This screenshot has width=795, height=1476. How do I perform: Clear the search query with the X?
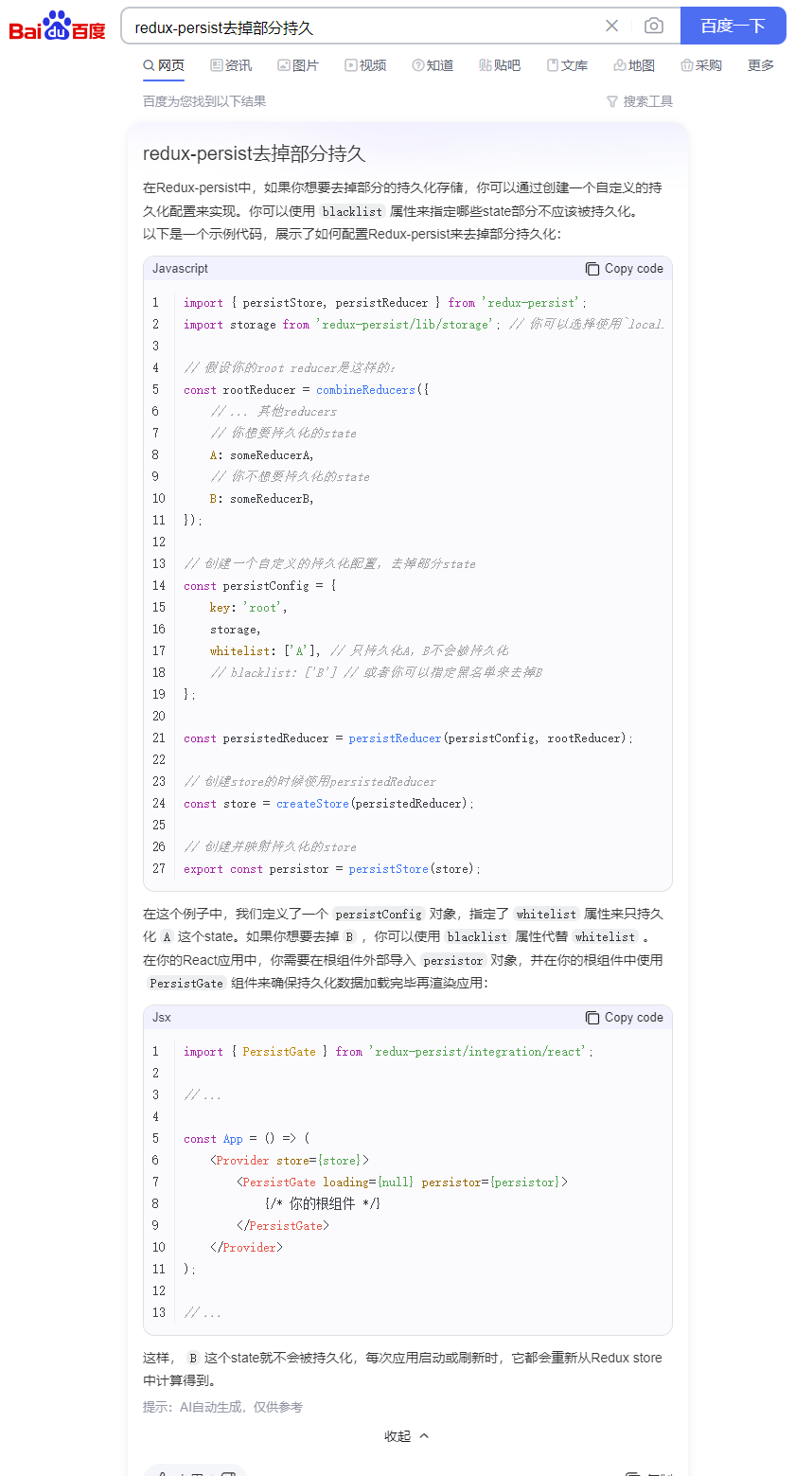pyautogui.click(x=611, y=27)
